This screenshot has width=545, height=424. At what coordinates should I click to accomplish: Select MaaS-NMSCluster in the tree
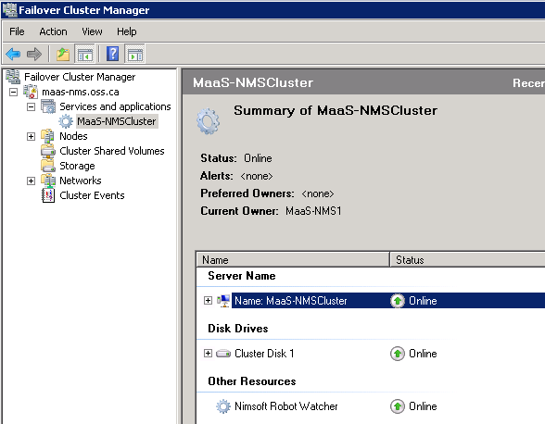click(117, 121)
